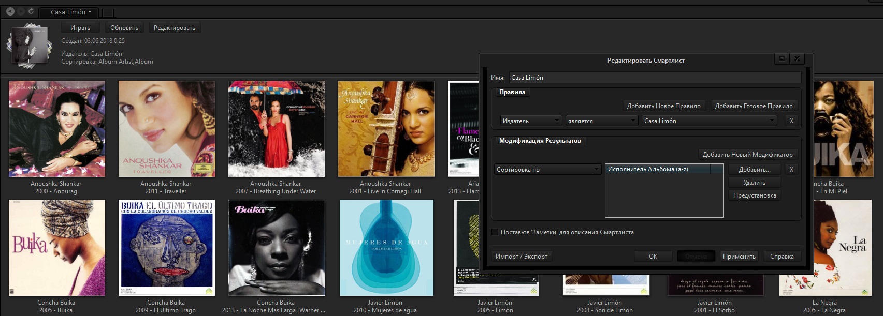
Task: Open Справка in the smartlist dialog
Action: (x=782, y=257)
